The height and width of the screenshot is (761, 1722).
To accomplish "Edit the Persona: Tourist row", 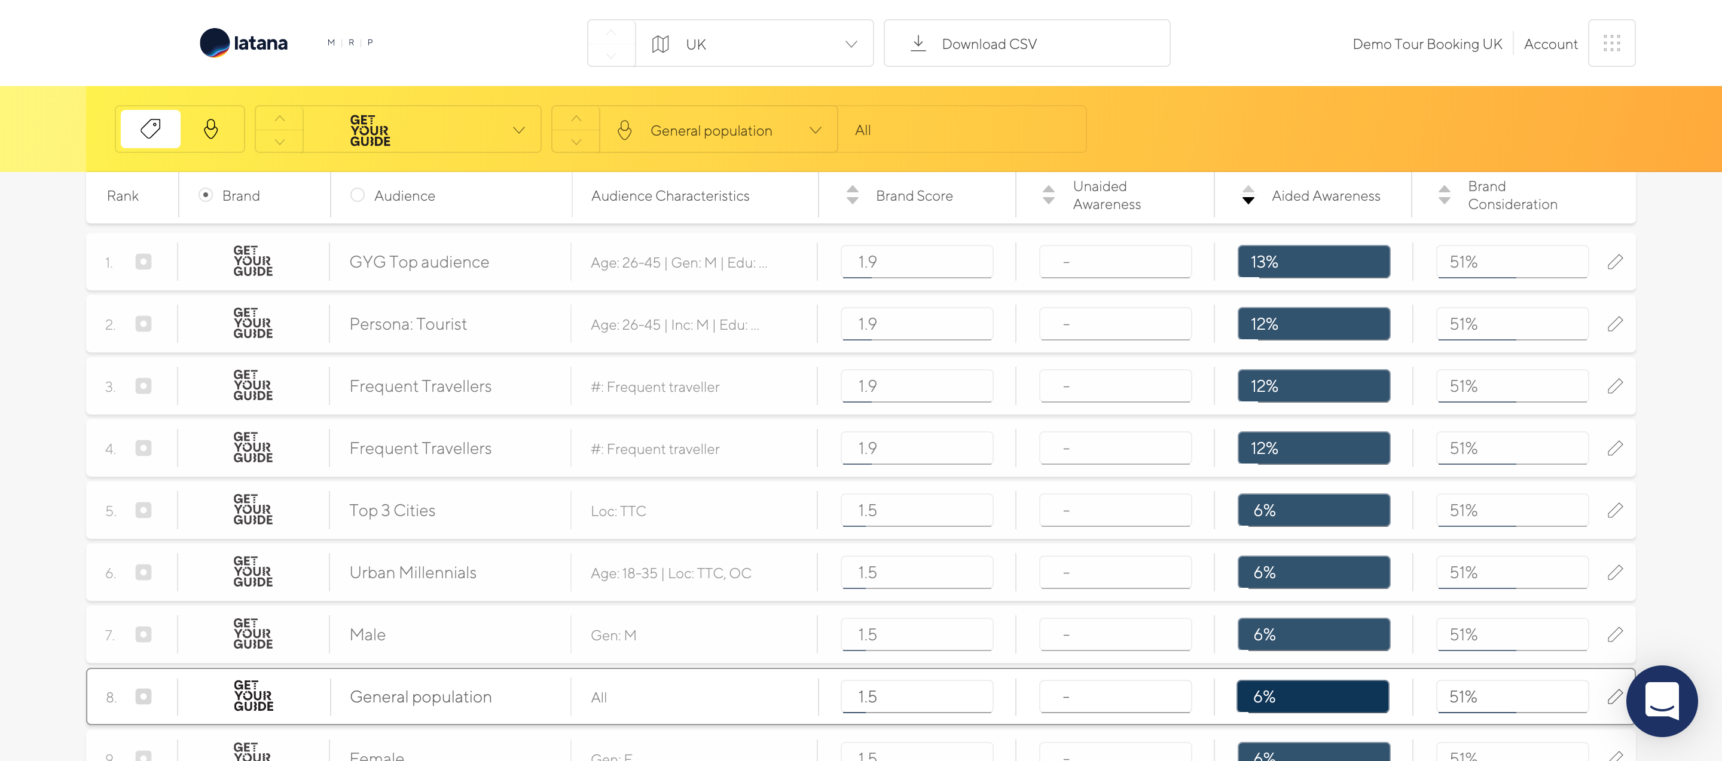I will pos(1615,324).
